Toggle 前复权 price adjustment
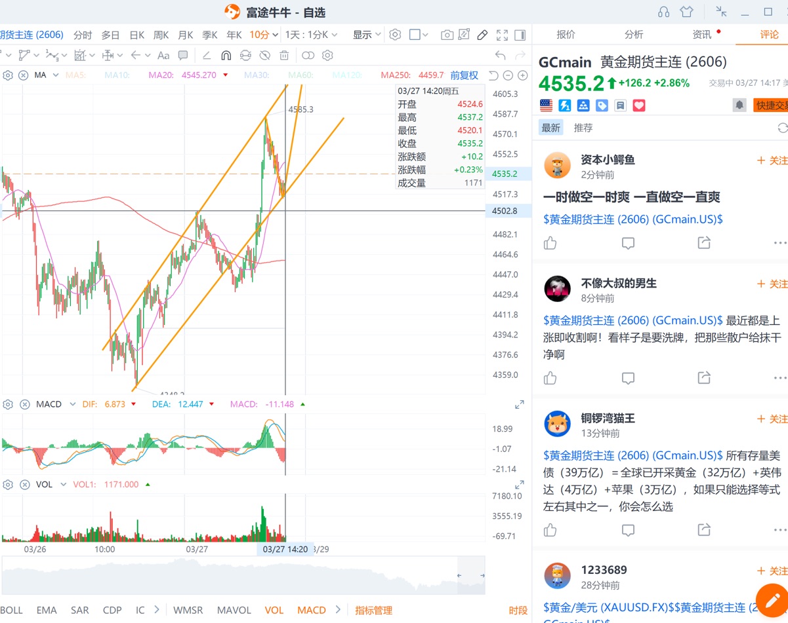788x623 pixels. point(464,75)
